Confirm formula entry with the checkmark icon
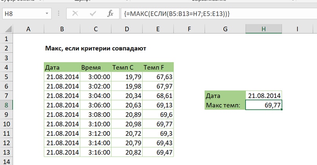317x165 pixels. pyautogui.click(x=93, y=13)
